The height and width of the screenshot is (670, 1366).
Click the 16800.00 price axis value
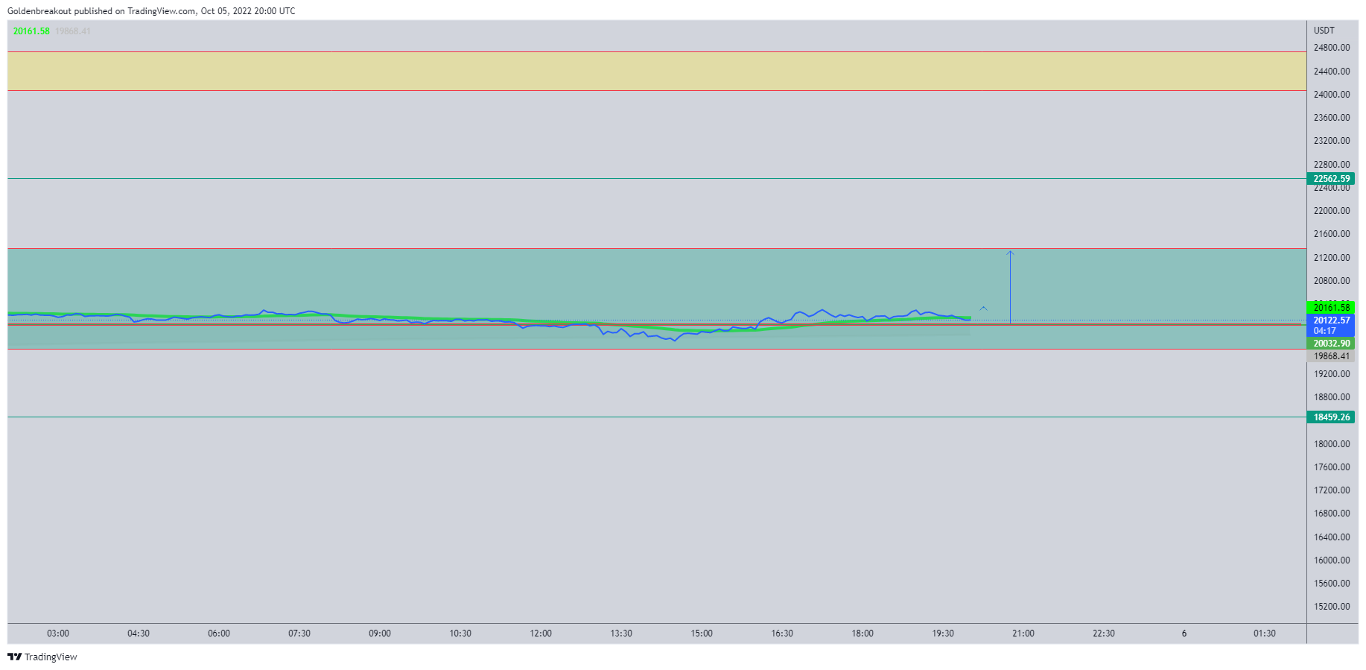(1331, 513)
